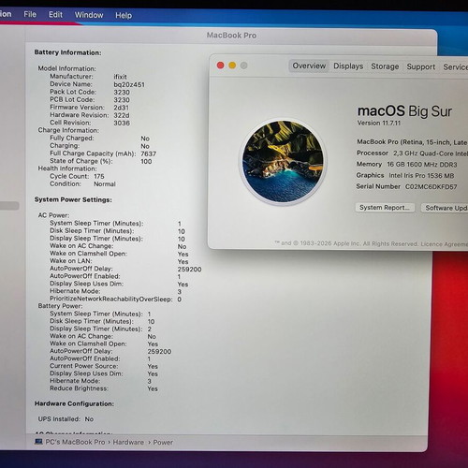
Task: Open the Help menu
Action: (124, 15)
